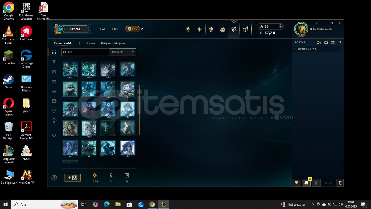The image size is (371, 209).
Task: Switch to the Sunak tab
Action: [x=91, y=44]
